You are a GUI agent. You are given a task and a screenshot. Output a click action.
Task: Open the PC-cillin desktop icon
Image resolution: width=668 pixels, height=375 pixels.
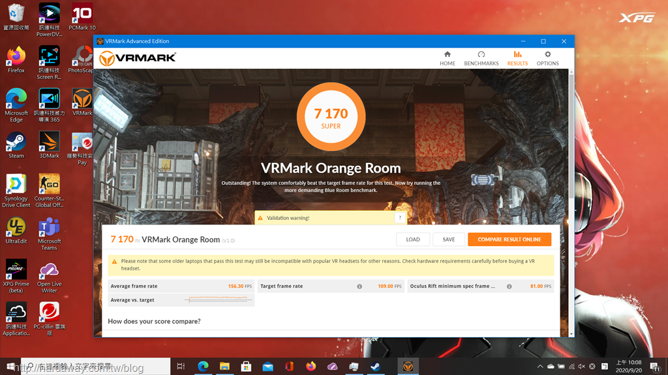click(49, 319)
